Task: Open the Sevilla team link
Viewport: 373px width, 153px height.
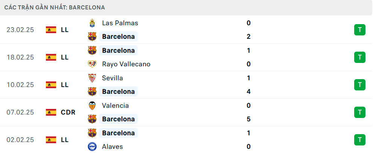Action: pyautogui.click(x=113, y=78)
